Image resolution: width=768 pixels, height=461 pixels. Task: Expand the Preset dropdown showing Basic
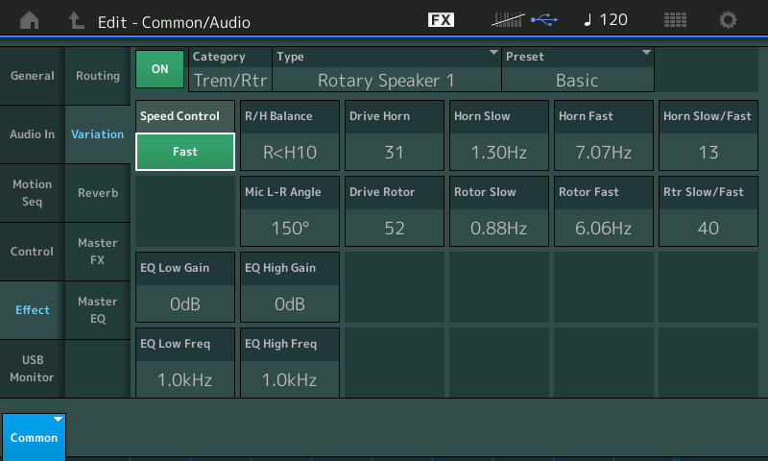(x=578, y=70)
